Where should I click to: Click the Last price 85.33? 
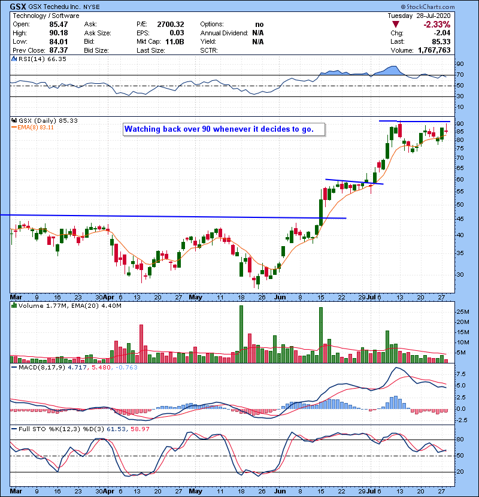click(x=442, y=41)
